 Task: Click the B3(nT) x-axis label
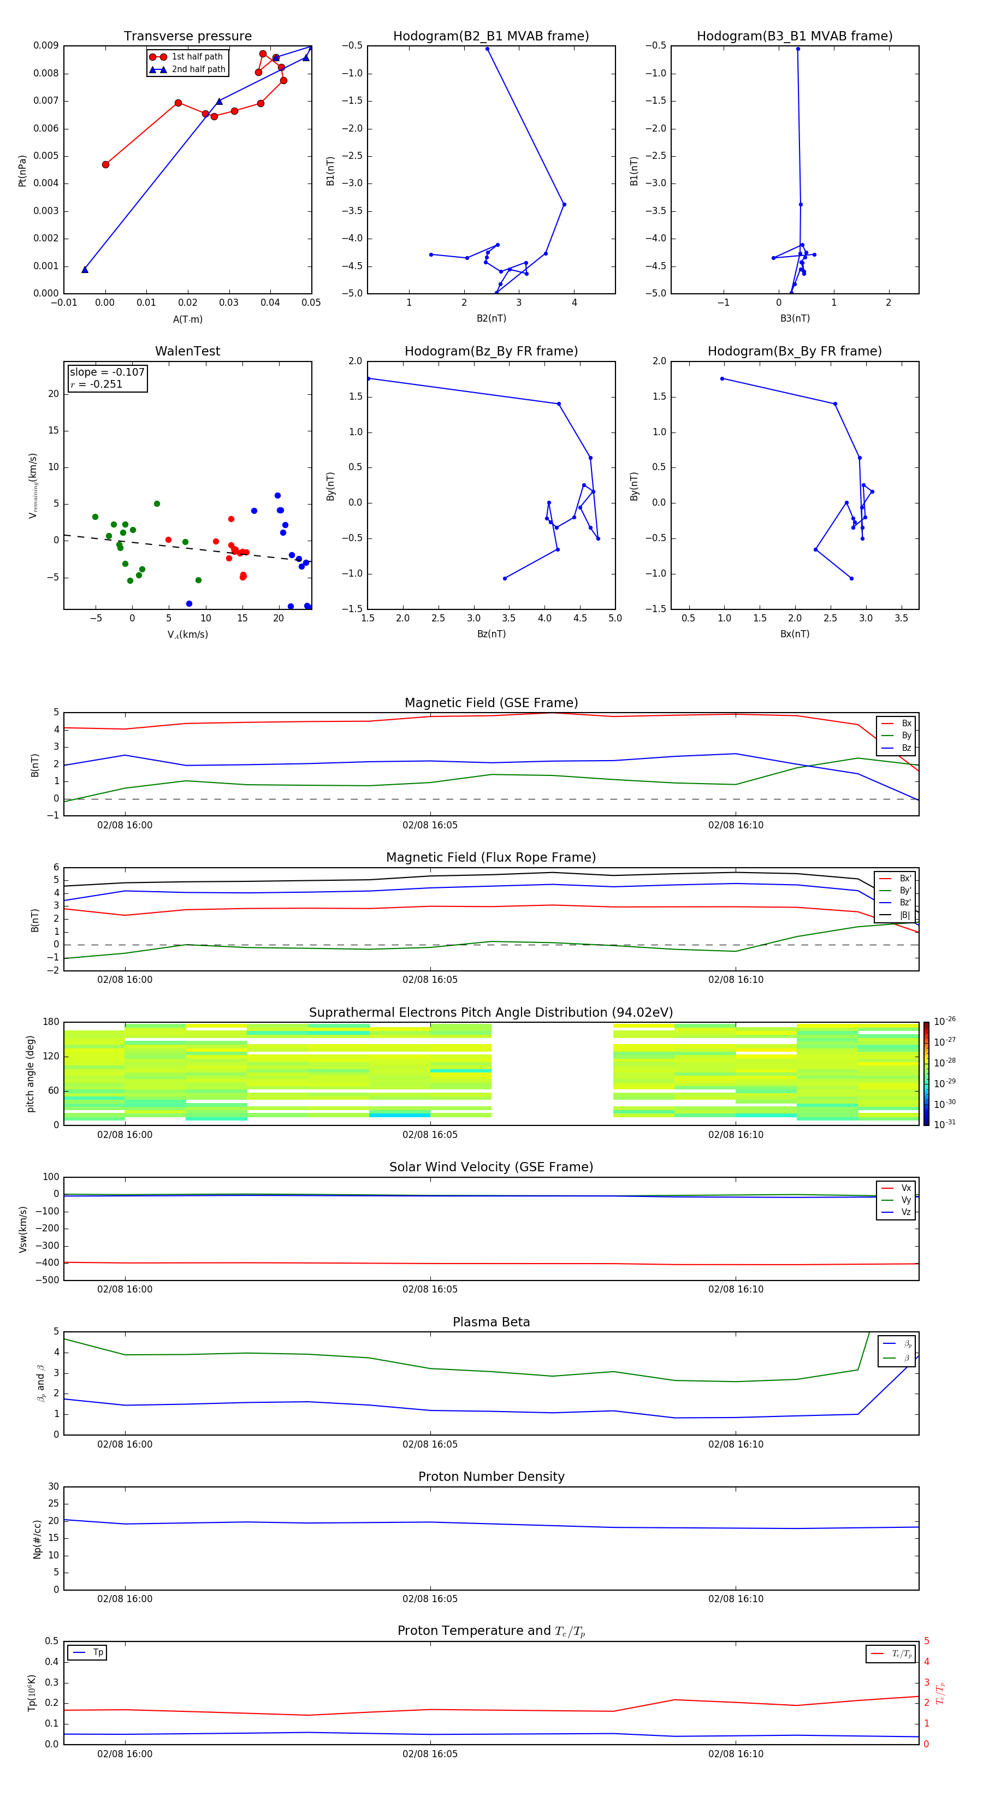[x=795, y=318]
